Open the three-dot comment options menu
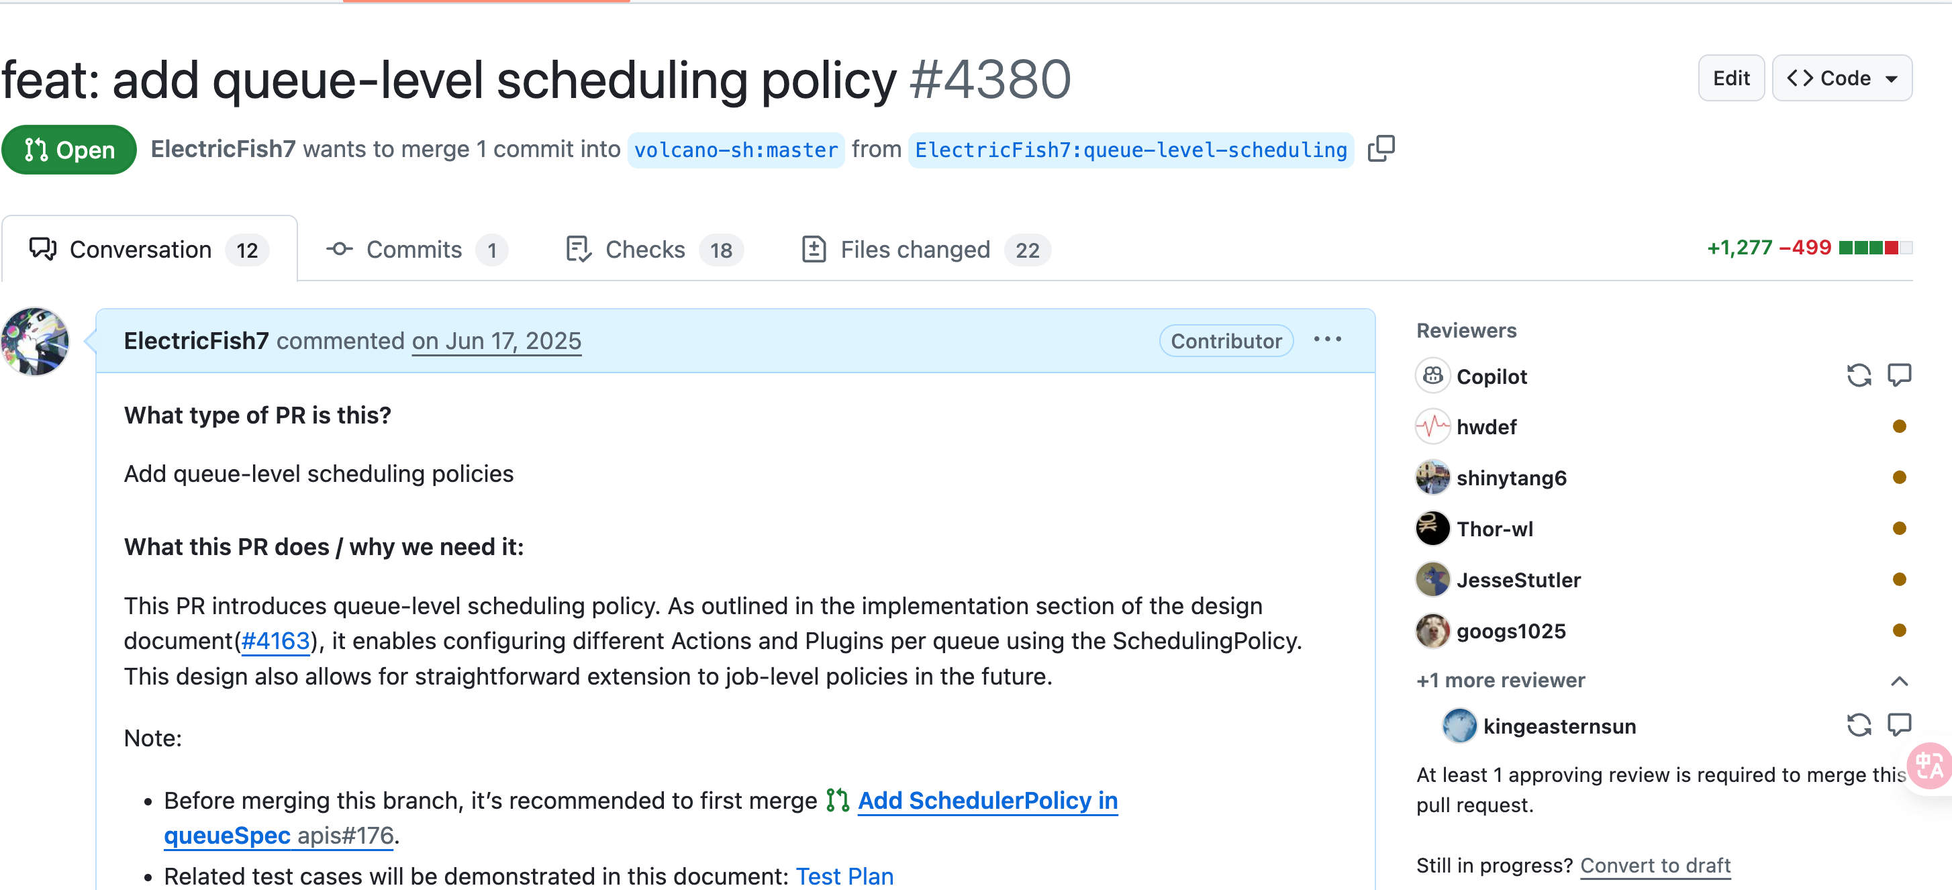This screenshot has width=1952, height=890. [x=1328, y=340]
